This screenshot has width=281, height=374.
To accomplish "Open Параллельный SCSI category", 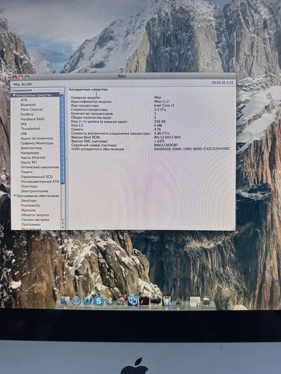I will (37, 177).
